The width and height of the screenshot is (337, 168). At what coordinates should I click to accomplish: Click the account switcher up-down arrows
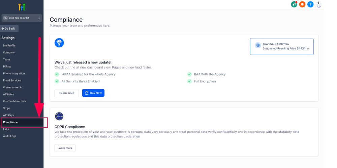(x=39, y=18)
